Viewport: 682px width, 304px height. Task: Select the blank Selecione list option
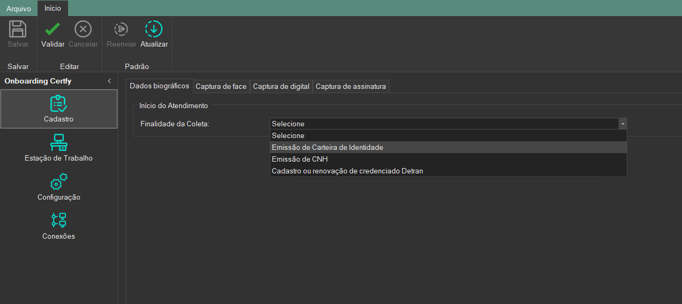[288, 135]
